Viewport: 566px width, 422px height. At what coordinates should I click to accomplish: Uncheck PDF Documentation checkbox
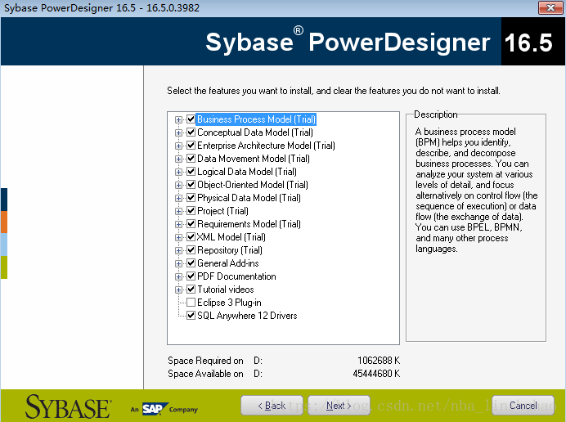191,276
